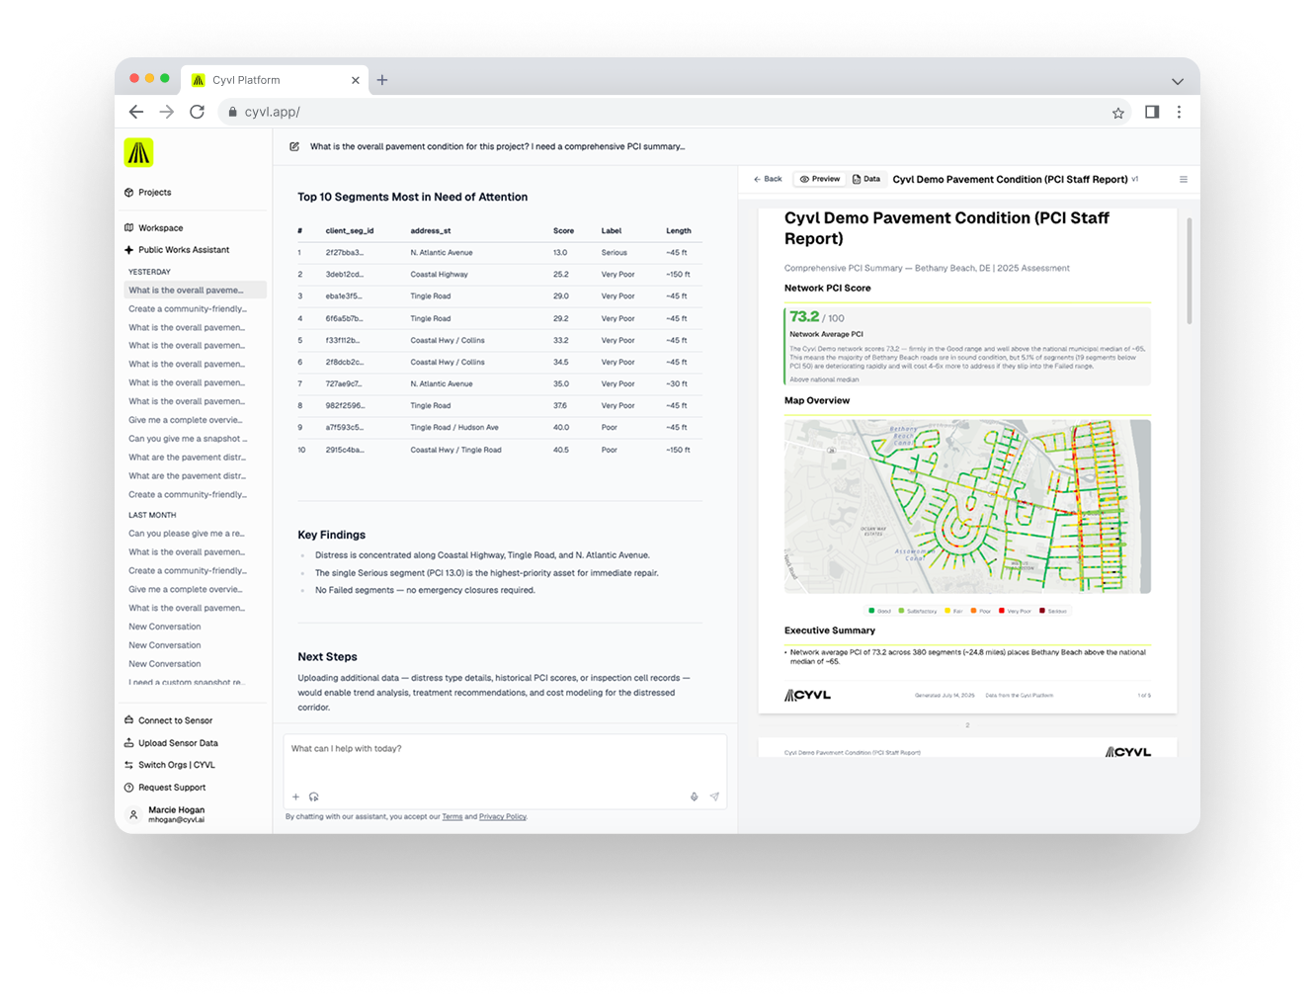Viewport: 1315px width, 1006px height.
Task: Click segment ID '2f27bba3...' in row 1
Action: pos(345,253)
